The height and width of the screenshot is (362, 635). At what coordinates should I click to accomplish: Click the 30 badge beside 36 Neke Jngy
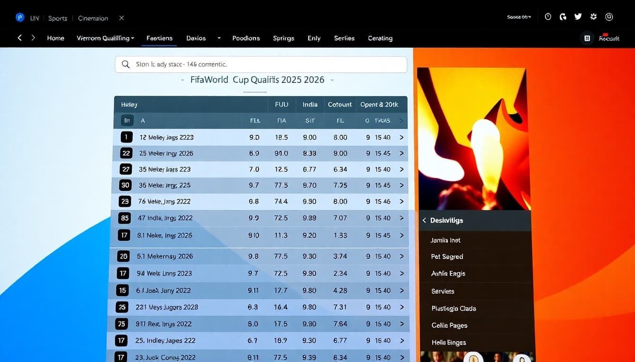coord(125,185)
